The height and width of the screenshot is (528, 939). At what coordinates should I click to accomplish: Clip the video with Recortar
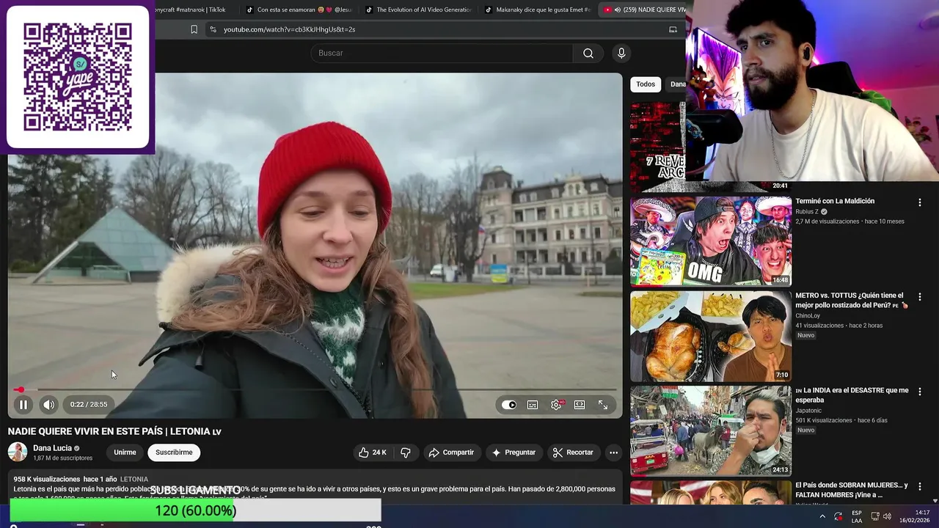pyautogui.click(x=572, y=452)
